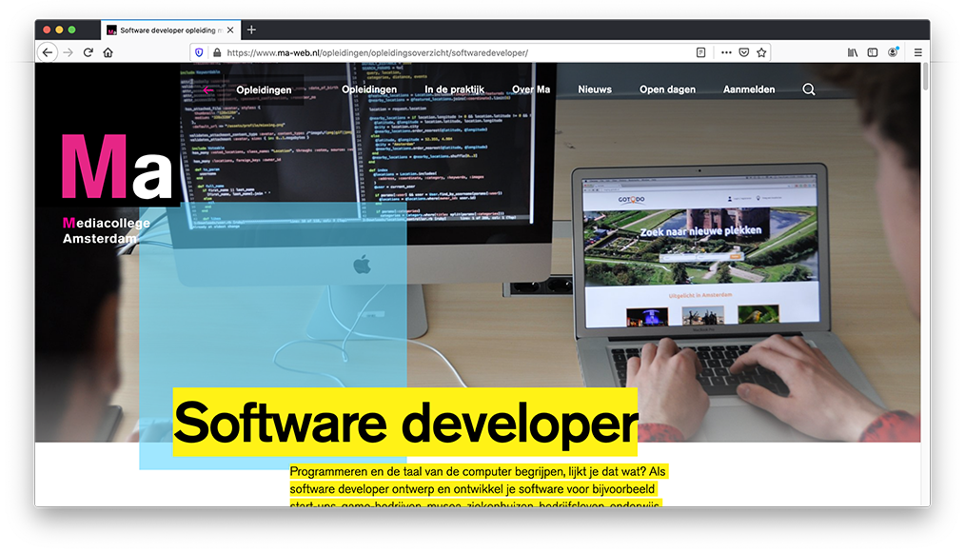The width and height of the screenshot is (965, 553).
Task: Go to the browser home page
Action: (x=108, y=52)
